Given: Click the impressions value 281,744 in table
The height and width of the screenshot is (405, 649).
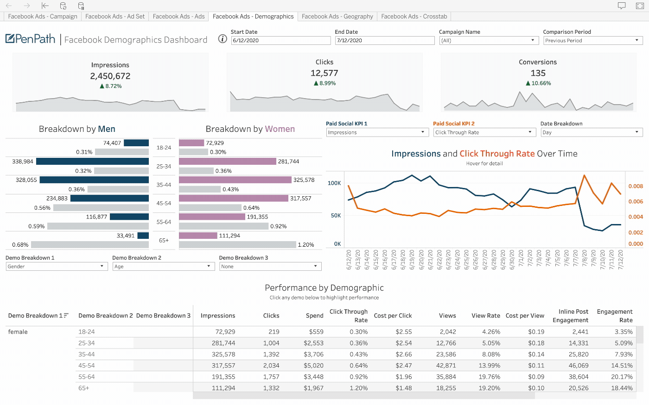Looking at the screenshot, I should (x=223, y=343).
